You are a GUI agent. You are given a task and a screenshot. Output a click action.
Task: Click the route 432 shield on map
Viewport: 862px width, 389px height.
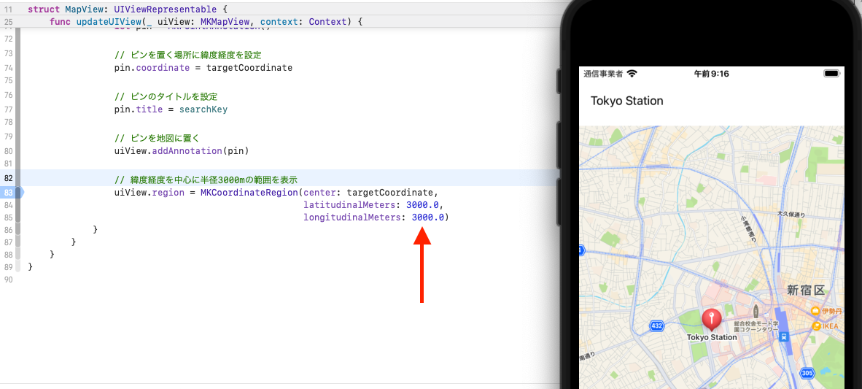(656, 326)
